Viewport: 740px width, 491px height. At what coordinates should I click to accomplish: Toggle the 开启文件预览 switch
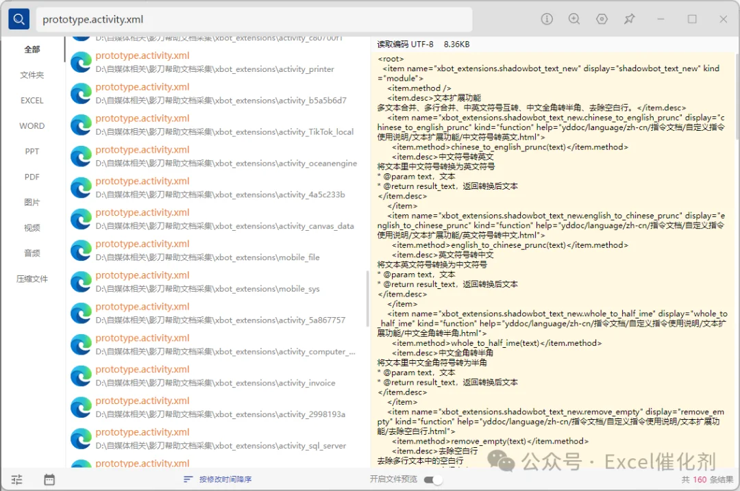[x=433, y=479]
